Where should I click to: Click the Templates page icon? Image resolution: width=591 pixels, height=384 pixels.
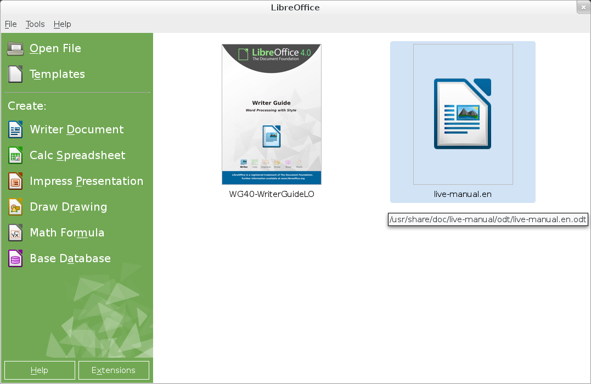(x=15, y=74)
